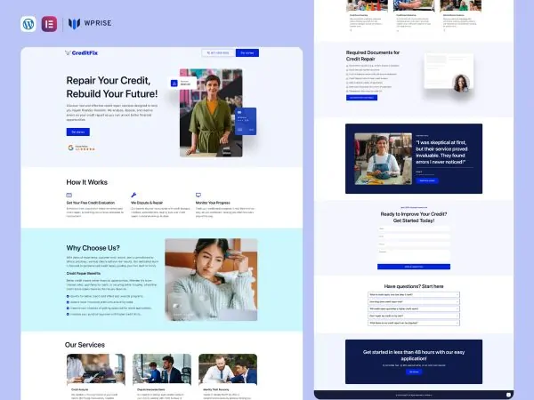Focus the Name field in contact form
Viewport: 534px width, 400px height.
(414, 229)
